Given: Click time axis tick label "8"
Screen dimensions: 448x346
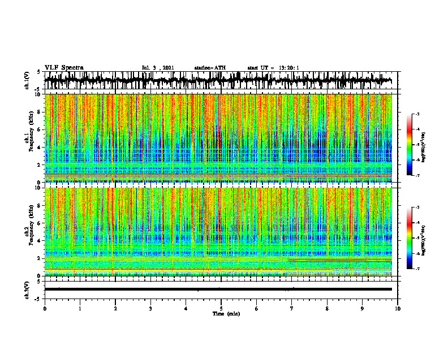Looking at the screenshot, I should click(x=327, y=309).
